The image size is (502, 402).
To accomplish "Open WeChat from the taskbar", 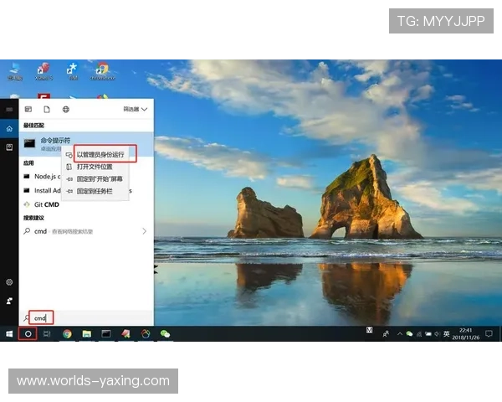I will pos(165,333).
